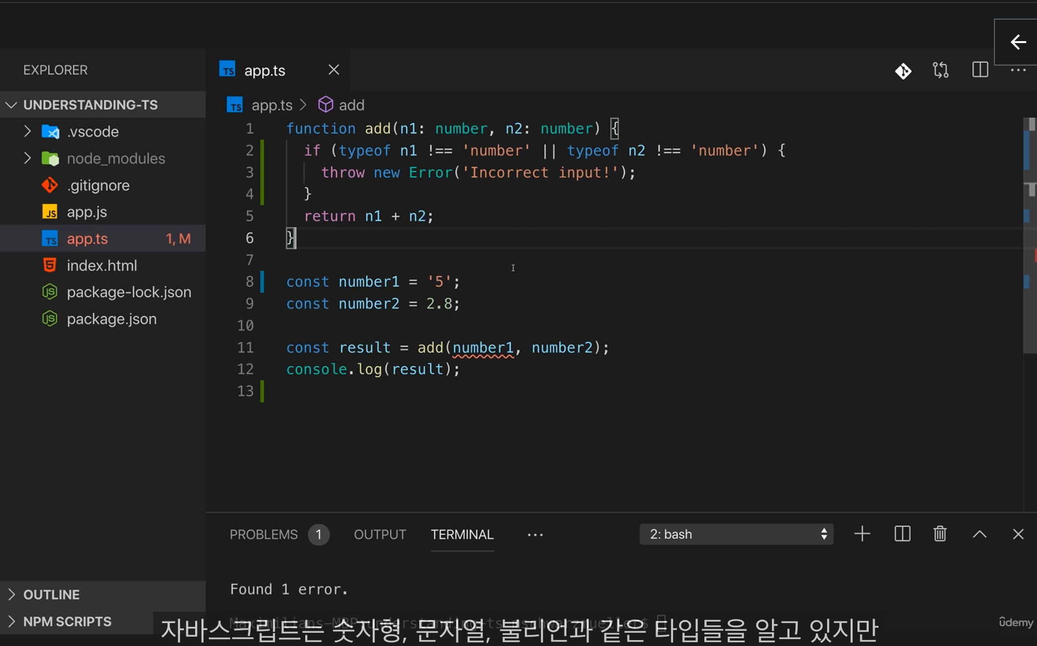The height and width of the screenshot is (646, 1037).
Task: Switch to the OUTPUT tab
Action: pos(380,534)
